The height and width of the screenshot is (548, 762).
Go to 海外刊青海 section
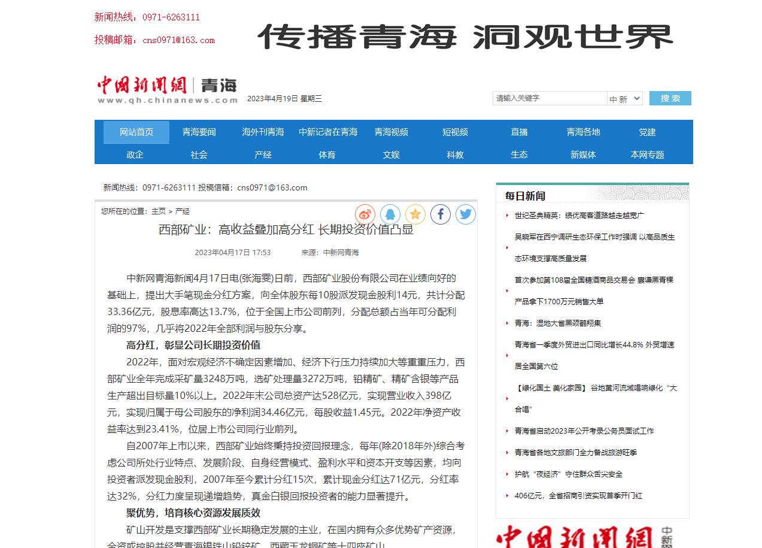[263, 132]
